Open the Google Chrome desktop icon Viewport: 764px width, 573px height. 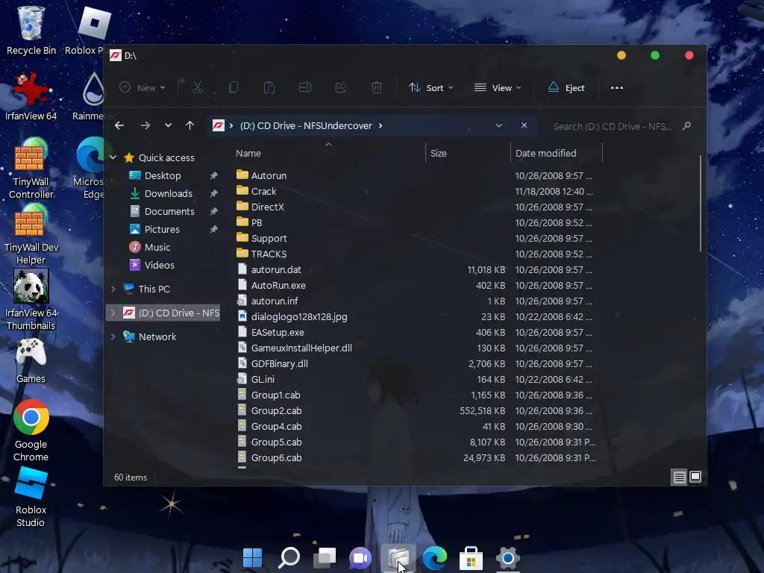pos(31,430)
